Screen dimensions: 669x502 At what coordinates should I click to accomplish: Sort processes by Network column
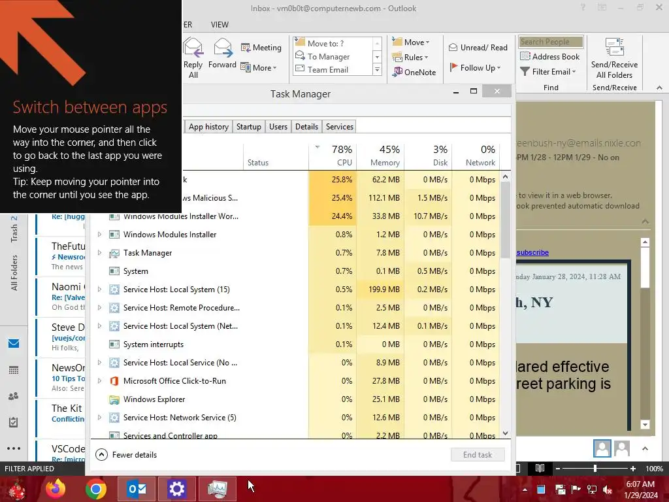point(476,156)
